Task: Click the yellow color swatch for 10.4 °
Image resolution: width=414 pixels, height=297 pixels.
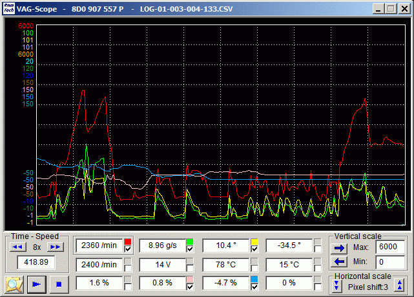Action: coord(254,242)
